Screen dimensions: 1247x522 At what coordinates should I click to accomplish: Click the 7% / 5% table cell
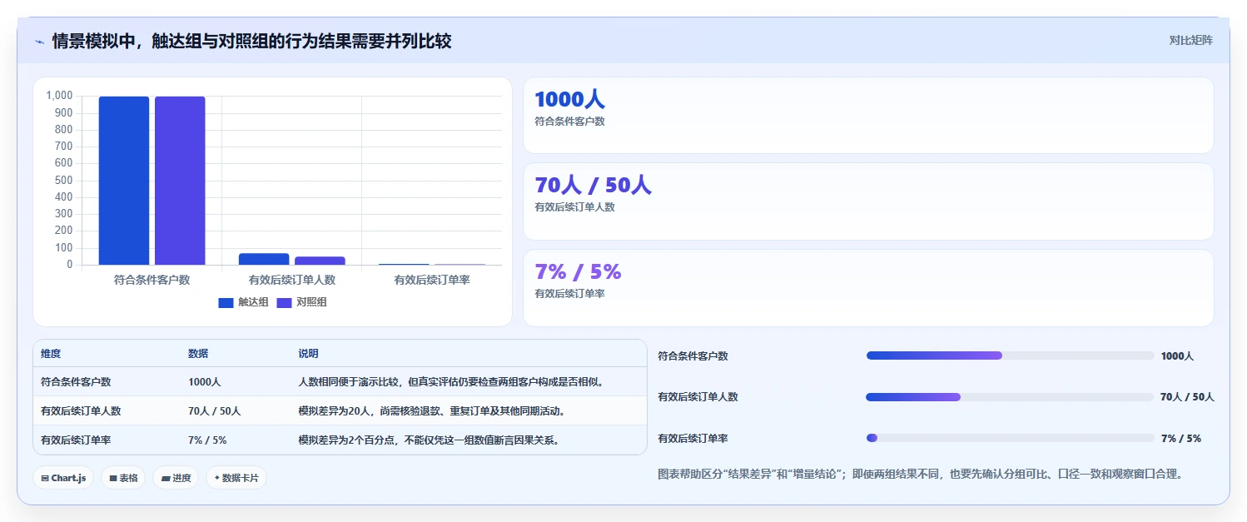tap(207, 440)
